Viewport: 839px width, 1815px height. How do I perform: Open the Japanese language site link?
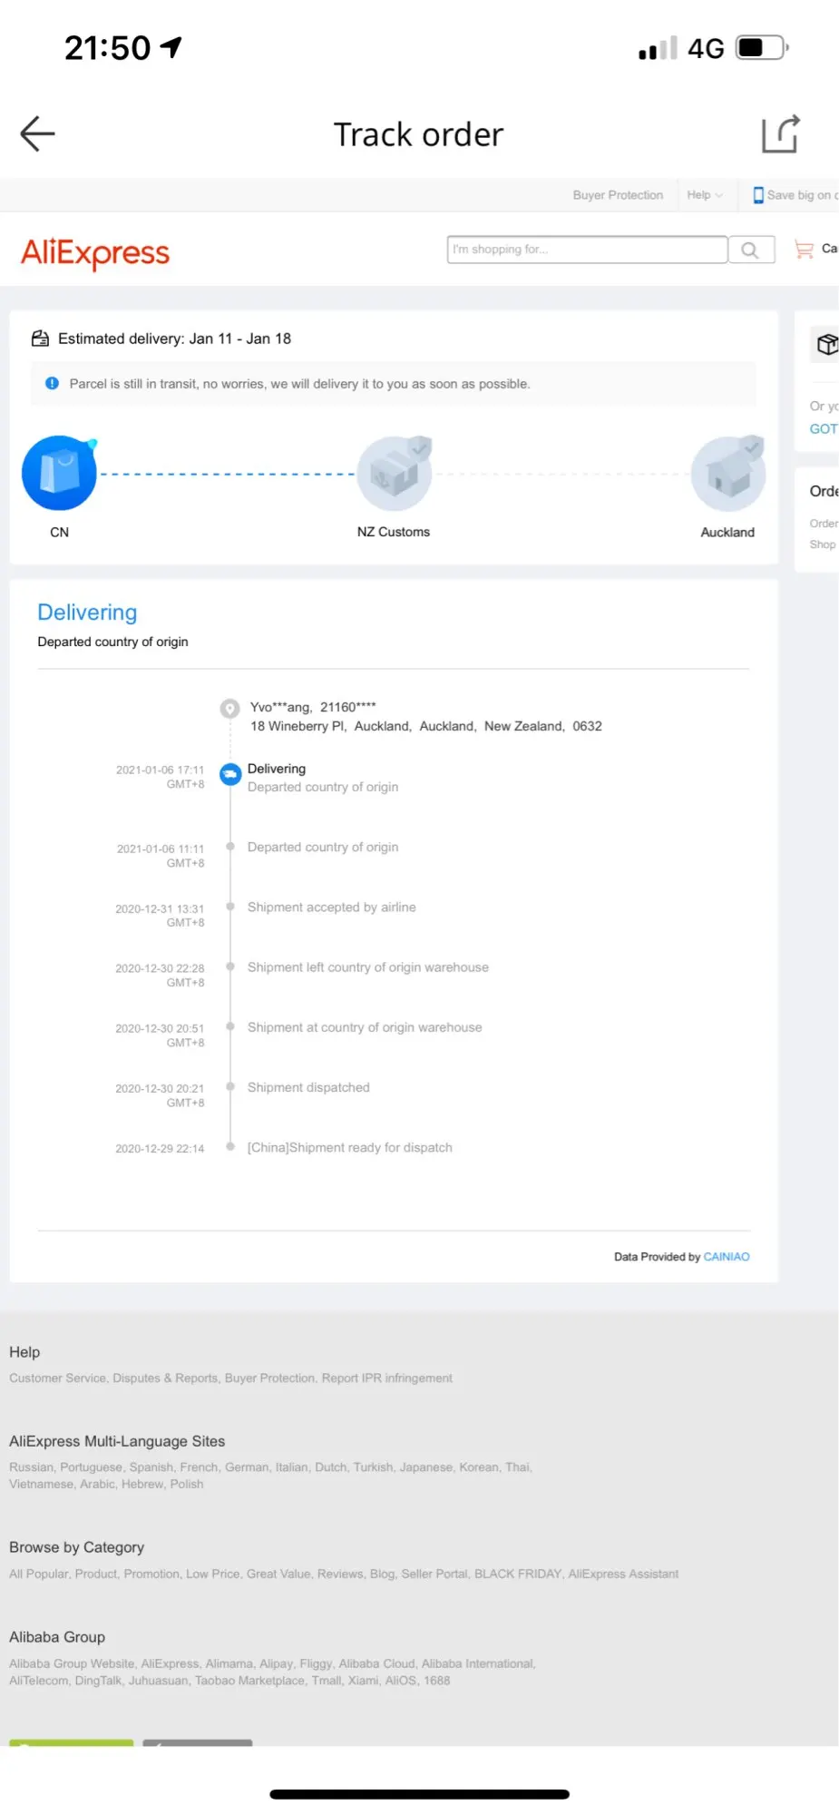(x=426, y=1467)
